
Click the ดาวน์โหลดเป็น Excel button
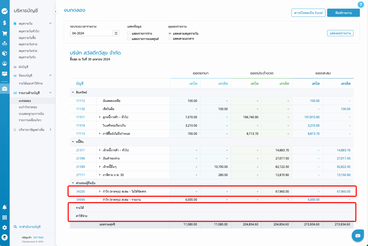308,13
